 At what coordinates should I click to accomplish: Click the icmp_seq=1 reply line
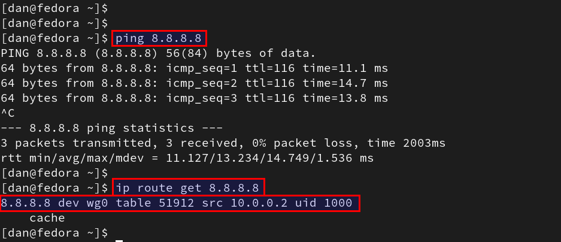(194, 68)
